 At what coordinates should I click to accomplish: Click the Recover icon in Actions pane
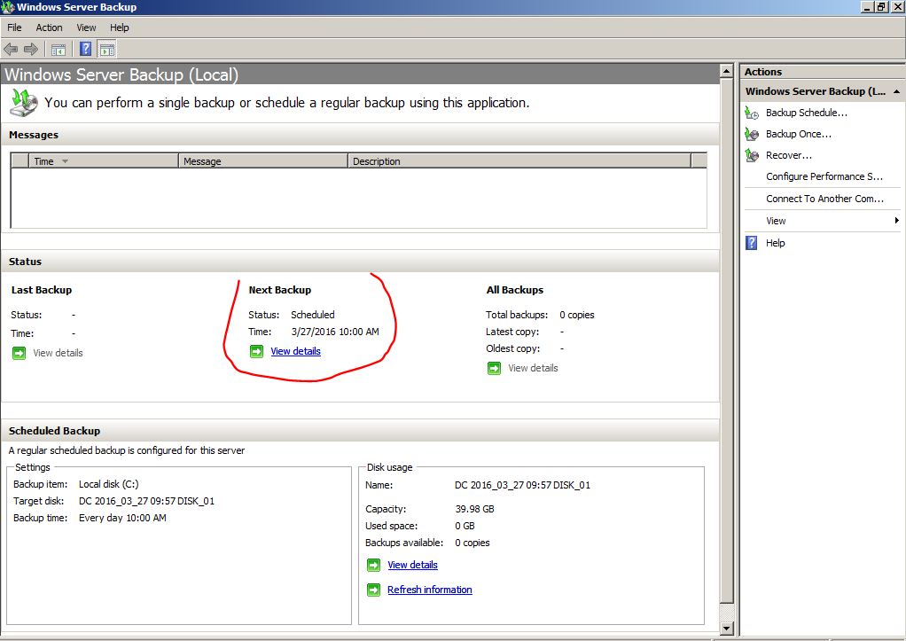[752, 155]
